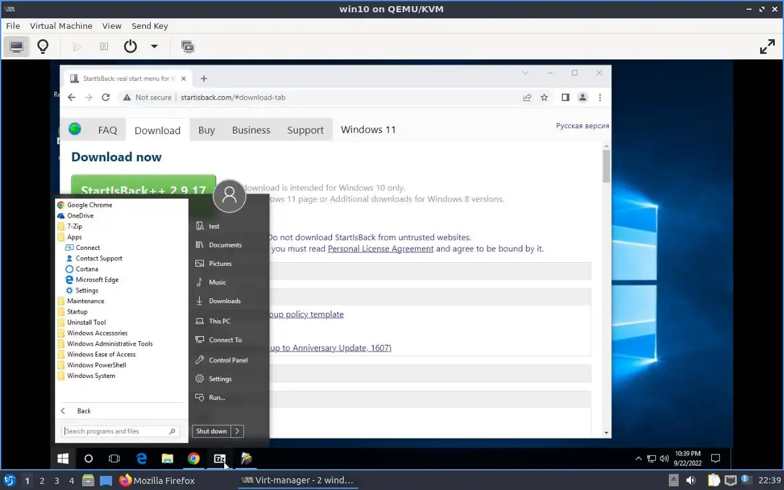Switch to the Buy tab
Screen dimensions: 784x490
click(x=206, y=130)
